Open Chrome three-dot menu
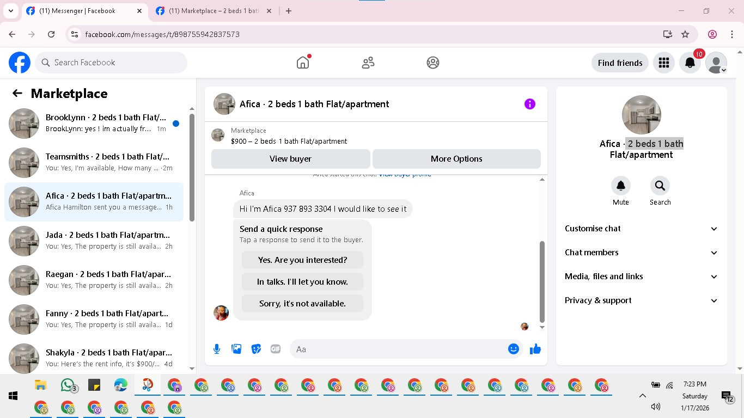This screenshot has width=744, height=418. coord(731,34)
